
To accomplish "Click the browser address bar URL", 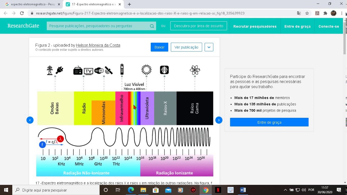I will tap(140, 13).
